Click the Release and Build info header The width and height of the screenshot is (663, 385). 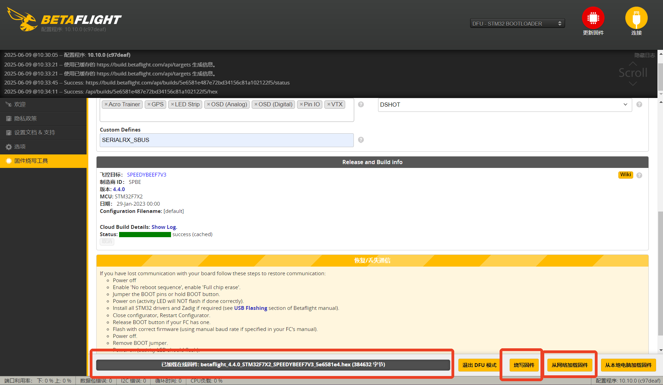[373, 162]
